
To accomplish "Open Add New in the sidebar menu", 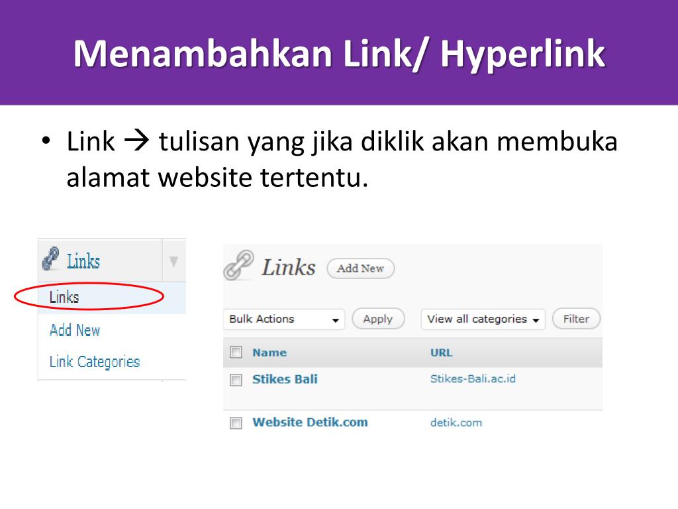I will pos(74,330).
